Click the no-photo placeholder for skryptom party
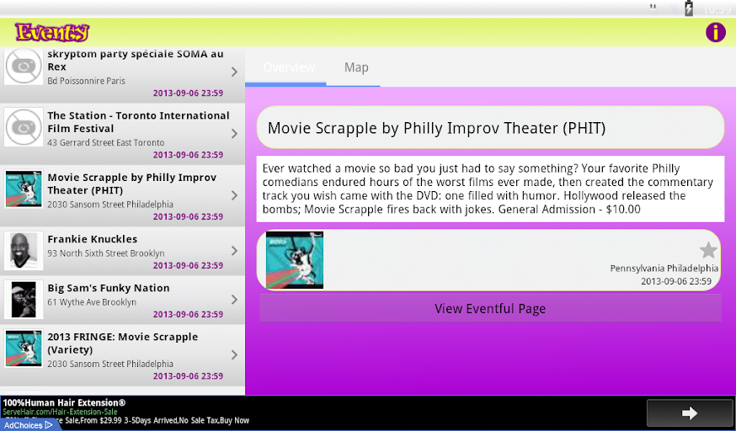The height and width of the screenshot is (431, 736). point(24,67)
